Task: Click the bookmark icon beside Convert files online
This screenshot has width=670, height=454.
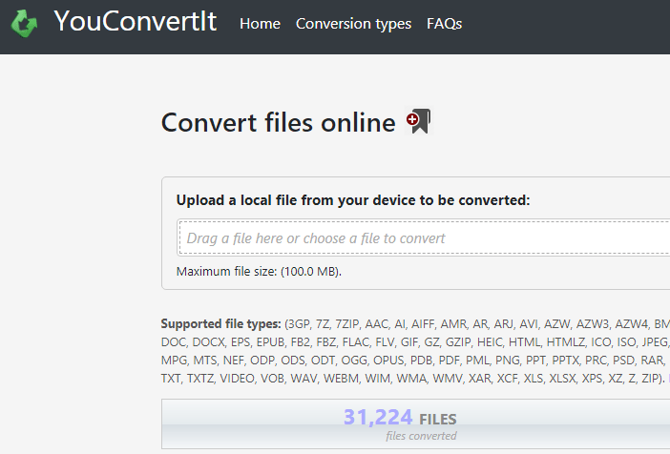Action: 419,121
